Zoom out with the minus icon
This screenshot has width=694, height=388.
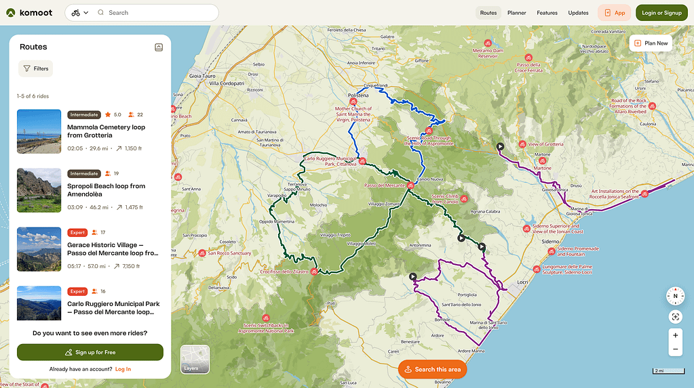[x=675, y=349]
